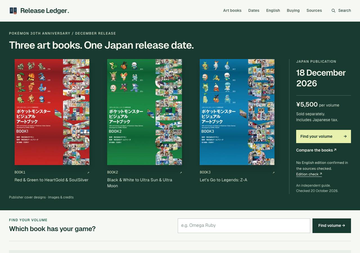Click the Release Ledger book logo icon
This screenshot has width=360, height=253.
tap(13, 11)
